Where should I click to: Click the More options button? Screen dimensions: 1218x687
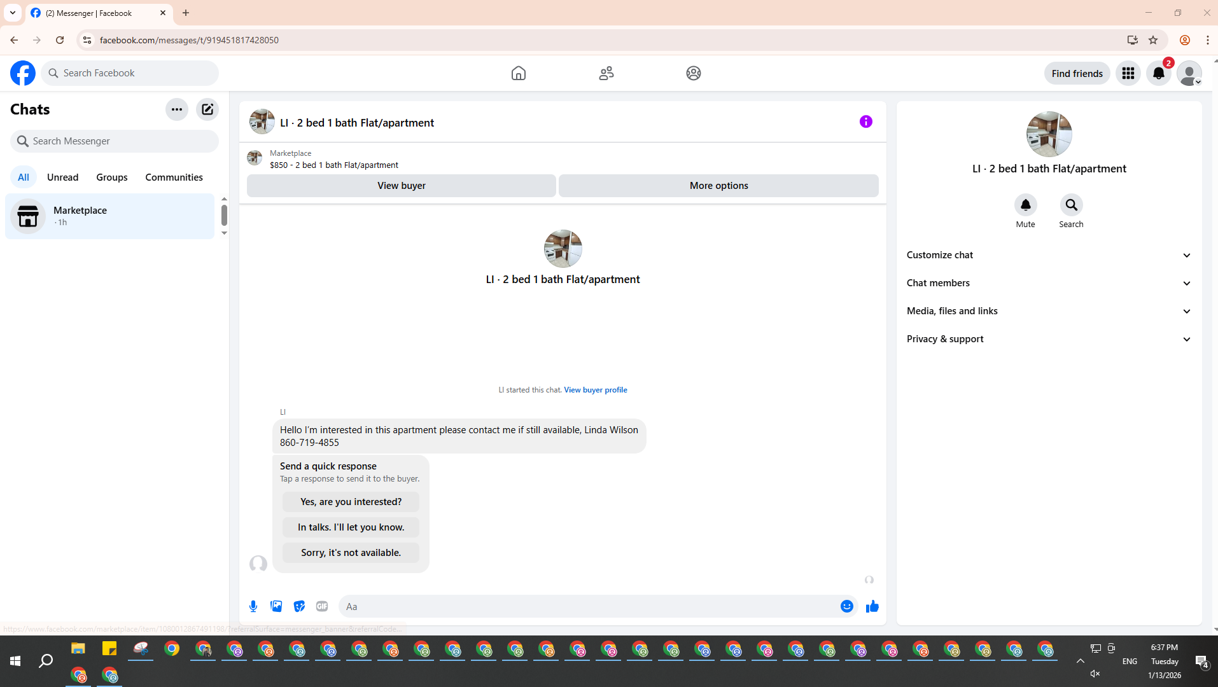(x=719, y=186)
